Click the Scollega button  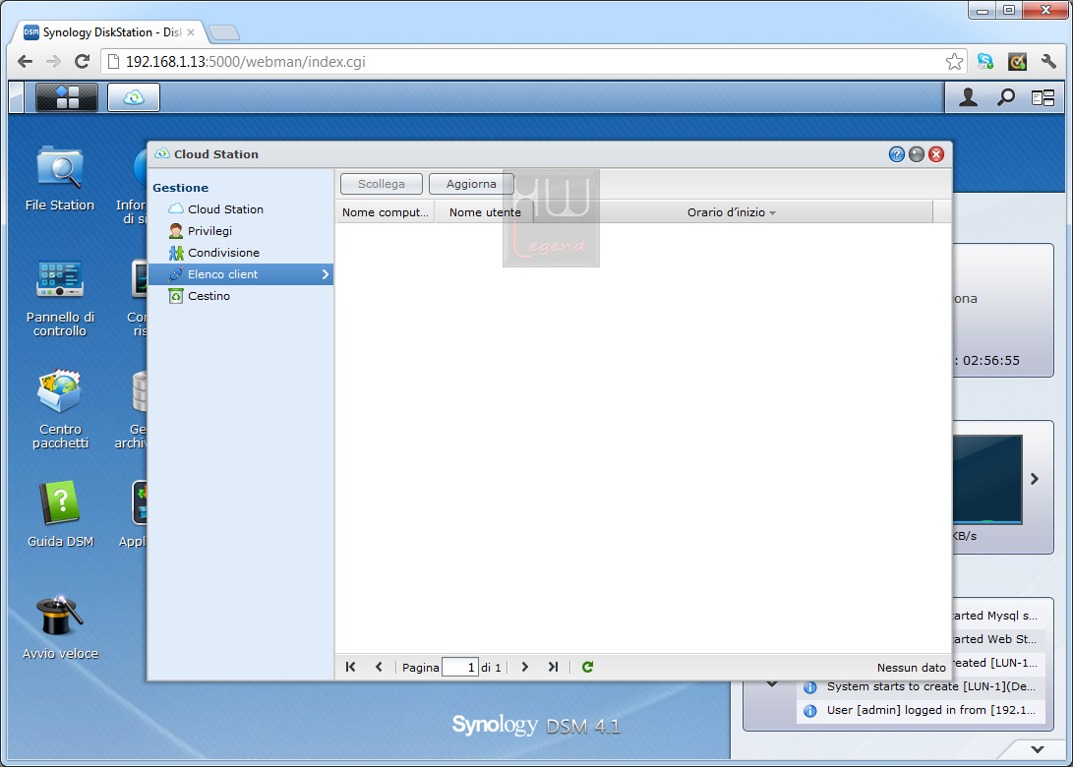382,184
